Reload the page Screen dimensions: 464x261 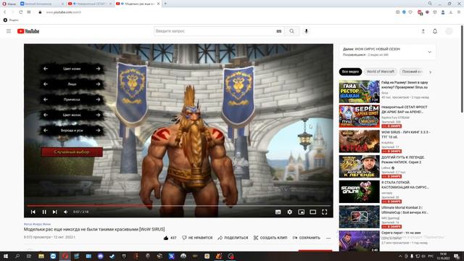[x=21, y=12]
